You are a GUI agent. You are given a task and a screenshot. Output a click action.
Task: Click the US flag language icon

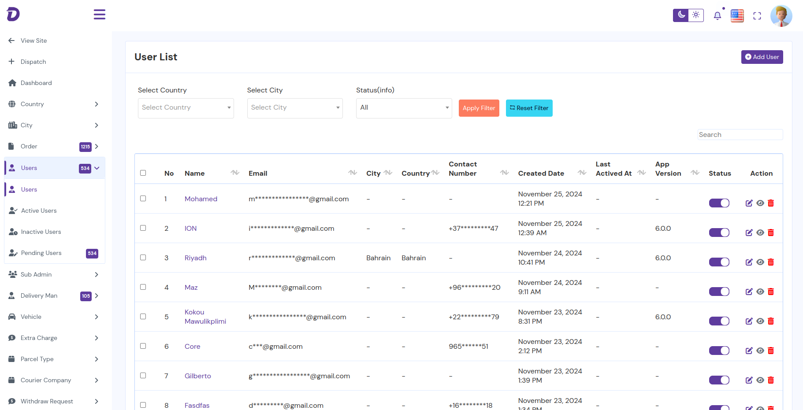(x=737, y=16)
